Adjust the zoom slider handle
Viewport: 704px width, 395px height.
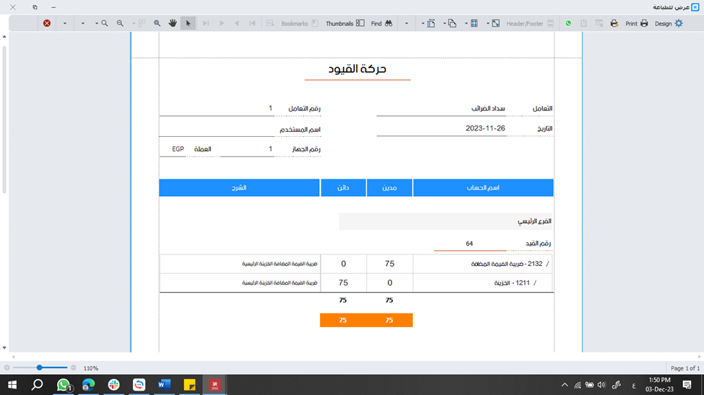40,368
